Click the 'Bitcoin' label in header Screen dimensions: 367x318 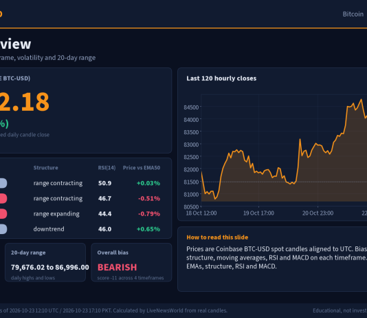coord(353,14)
